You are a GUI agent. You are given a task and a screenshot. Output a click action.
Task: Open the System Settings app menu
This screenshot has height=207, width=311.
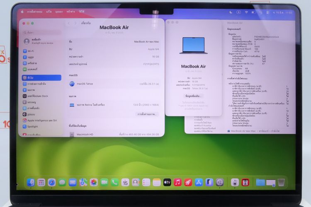34,12
